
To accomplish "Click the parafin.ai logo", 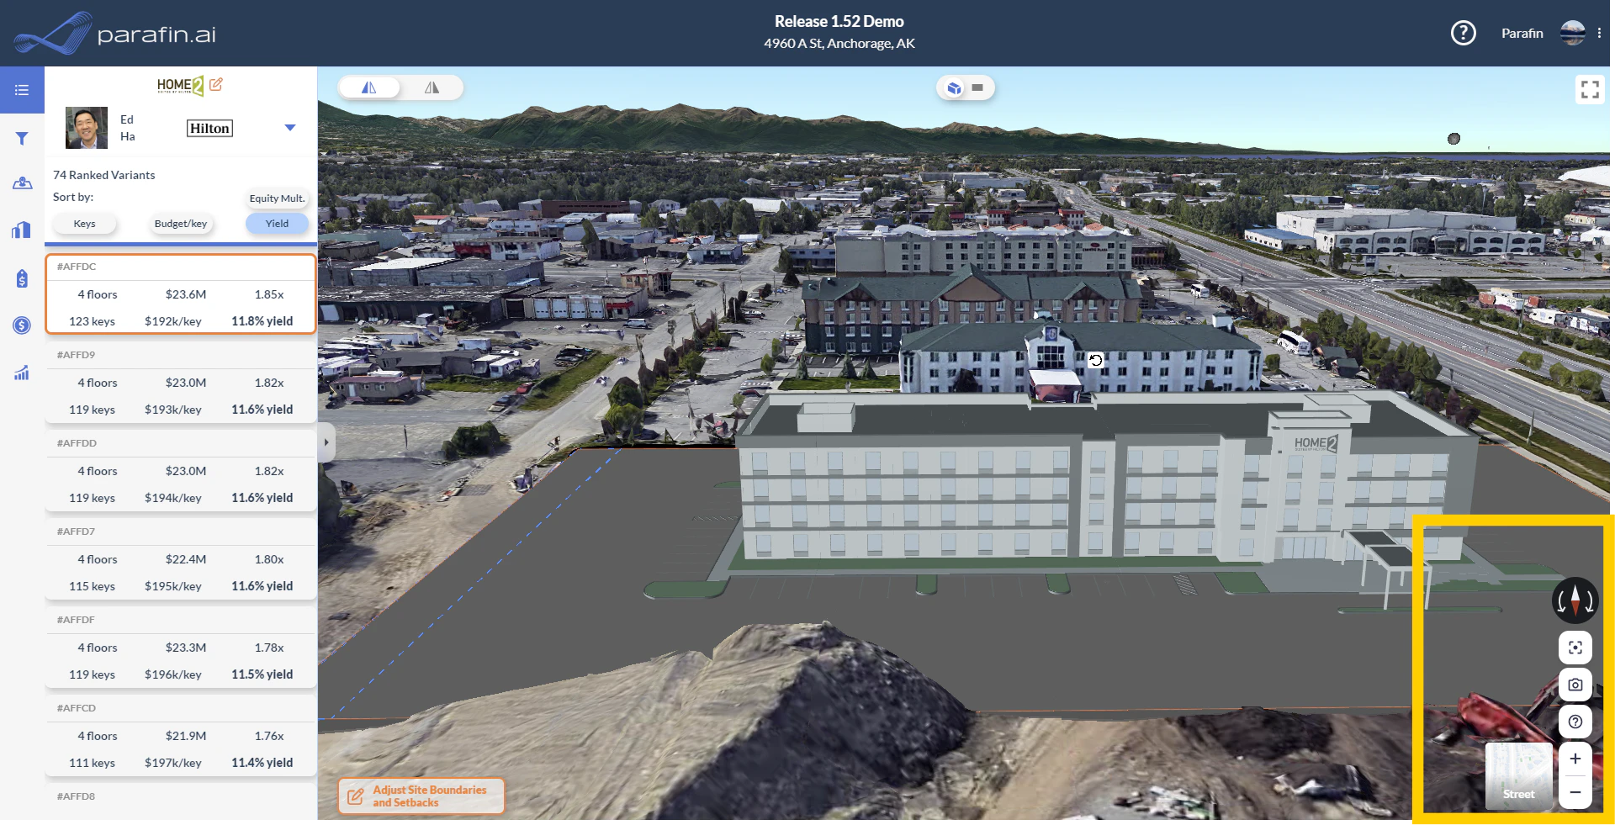I will (114, 34).
